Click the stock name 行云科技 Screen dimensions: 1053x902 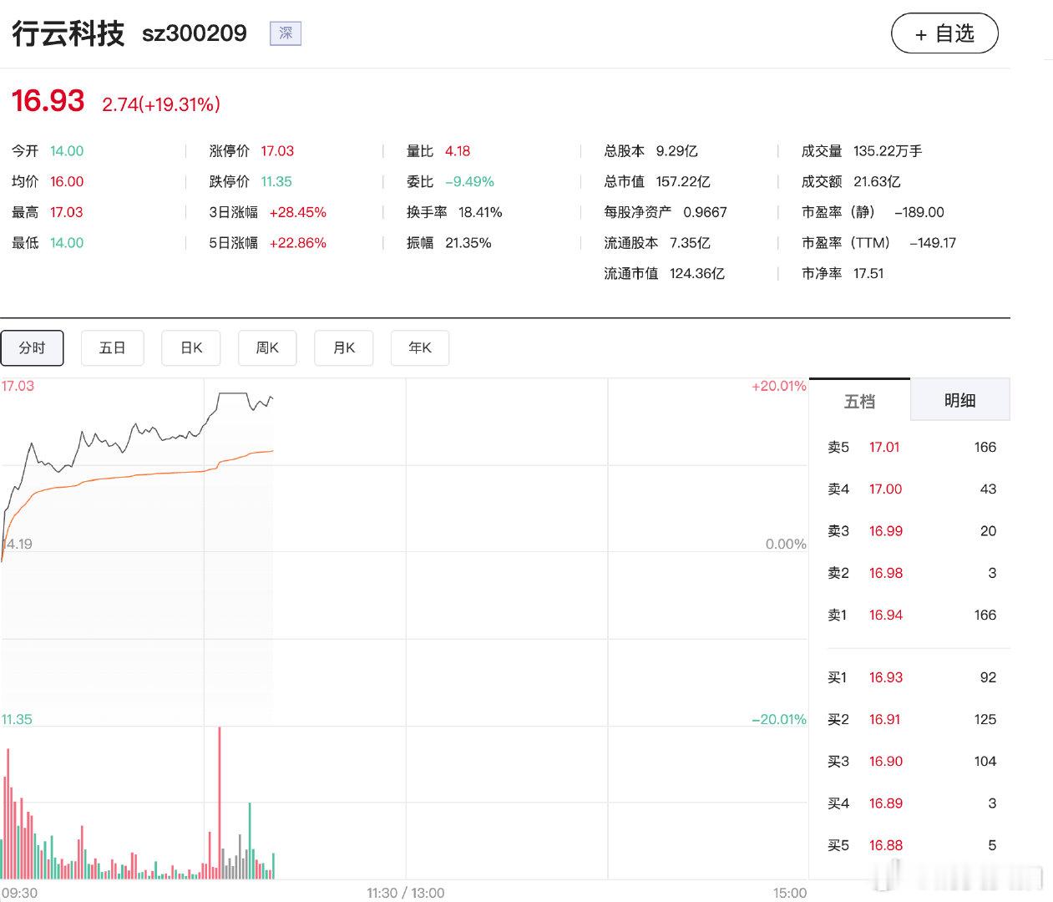pos(68,33)
